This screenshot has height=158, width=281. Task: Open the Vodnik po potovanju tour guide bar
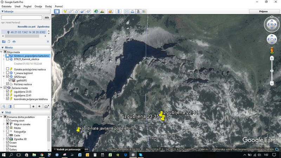pos(67,150)
